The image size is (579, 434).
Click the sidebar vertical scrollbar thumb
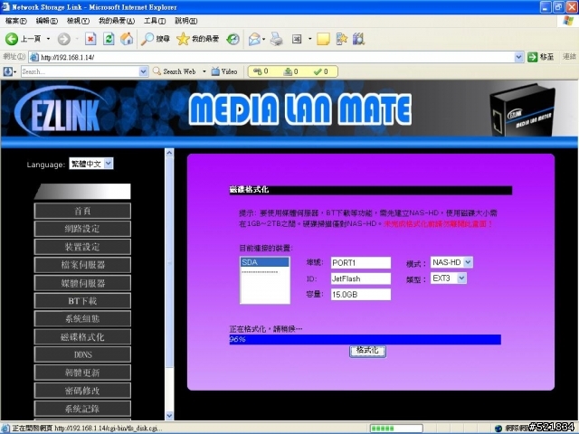click(169, 262)
